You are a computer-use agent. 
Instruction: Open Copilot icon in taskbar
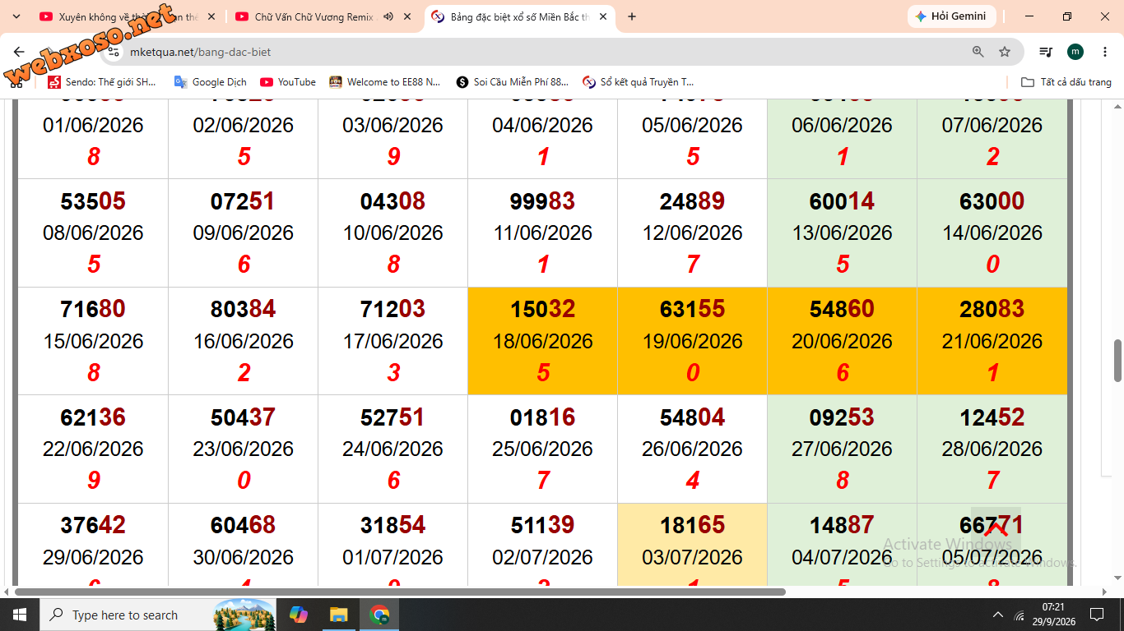coord(299,615)
